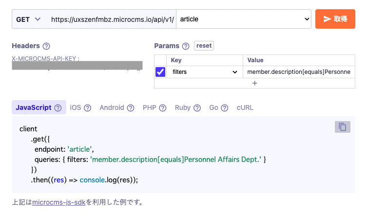Select the Android tab

click(x=112, y=108)
